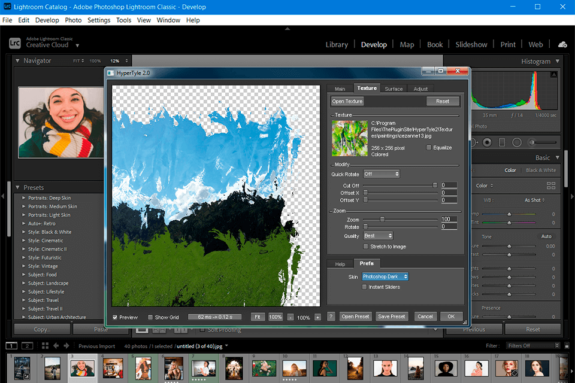Hide the left panel group arrow

(2, 196)
